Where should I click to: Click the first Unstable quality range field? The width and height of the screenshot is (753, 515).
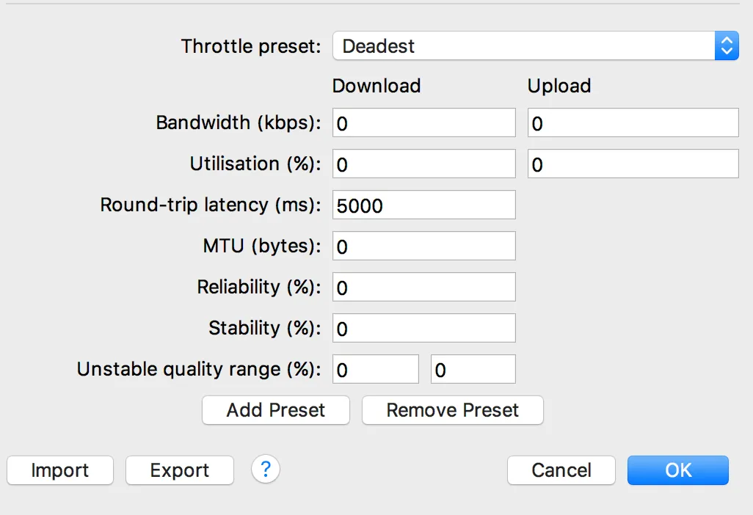click(375, 370)
